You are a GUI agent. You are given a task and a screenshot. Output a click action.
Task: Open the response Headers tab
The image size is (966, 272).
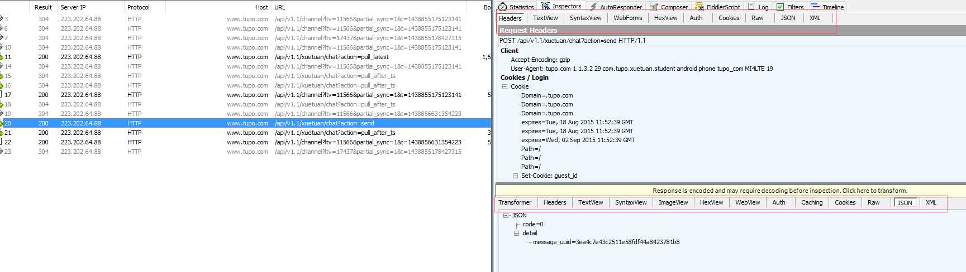pos(555,202)
